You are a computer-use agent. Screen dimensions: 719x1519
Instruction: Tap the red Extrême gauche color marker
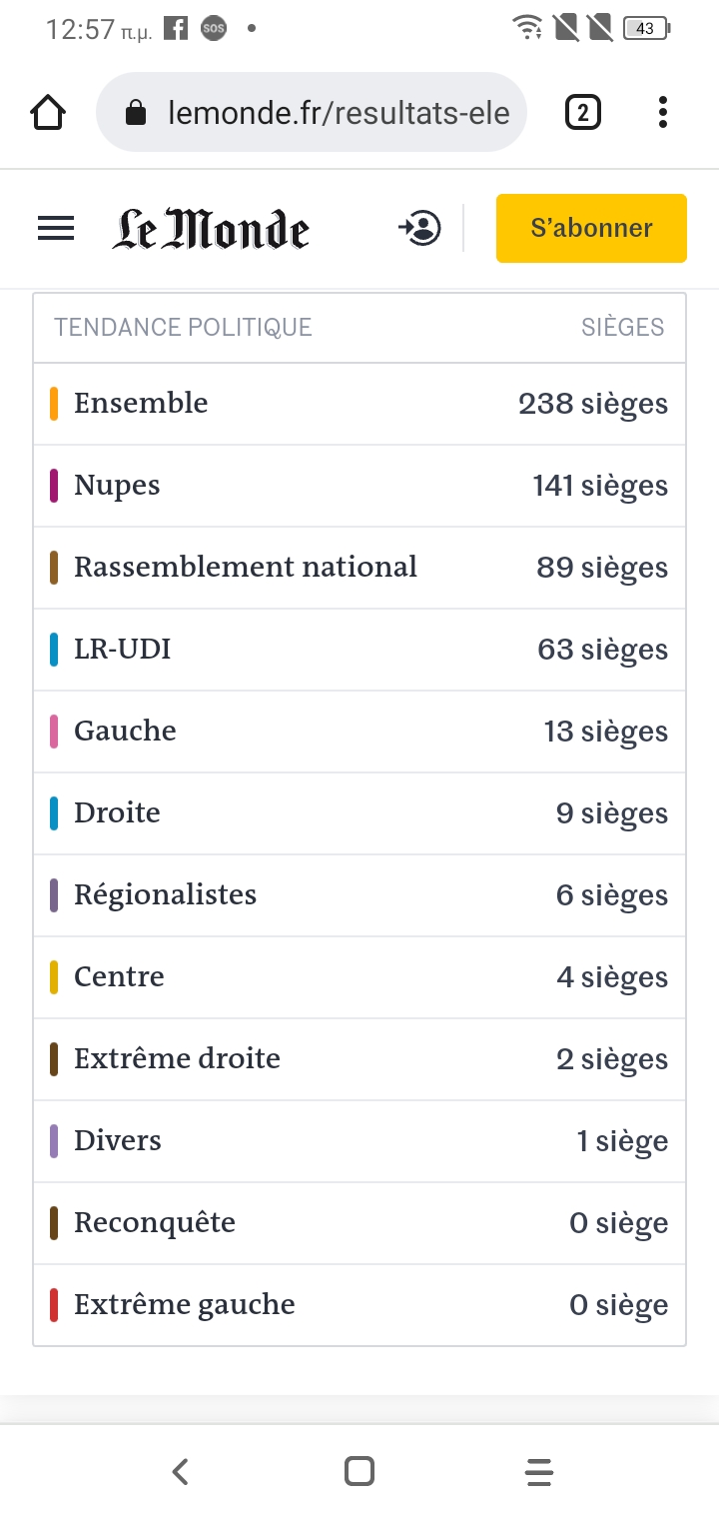(x=54, y=1305)
